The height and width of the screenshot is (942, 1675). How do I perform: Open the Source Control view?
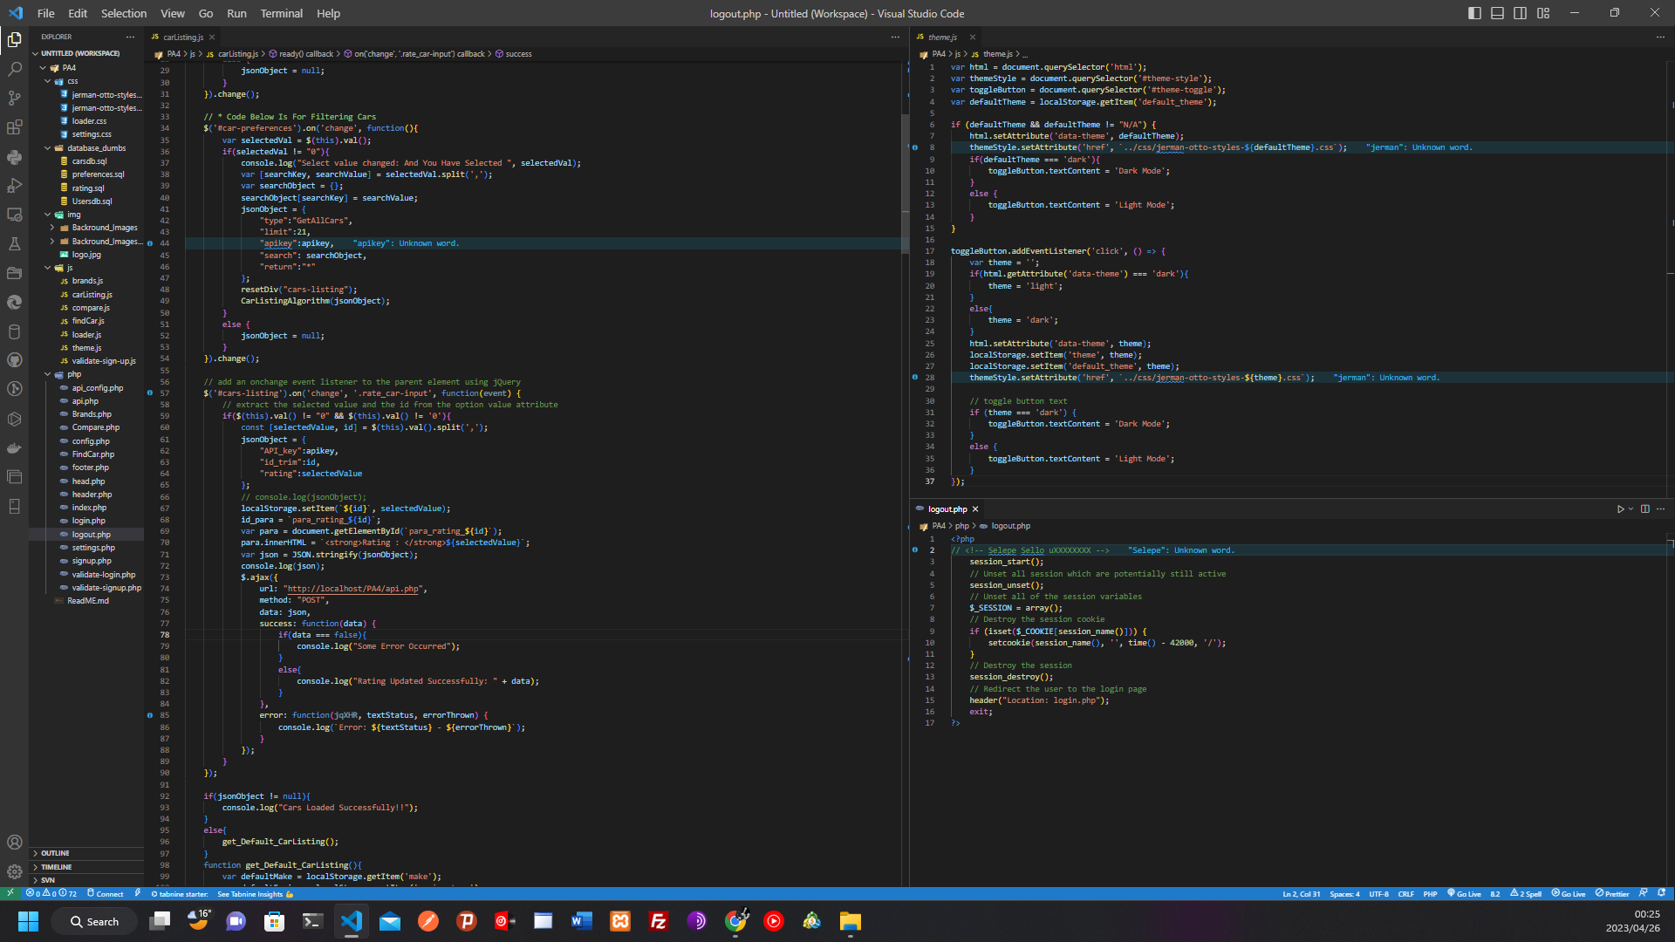tap(14, 98)
